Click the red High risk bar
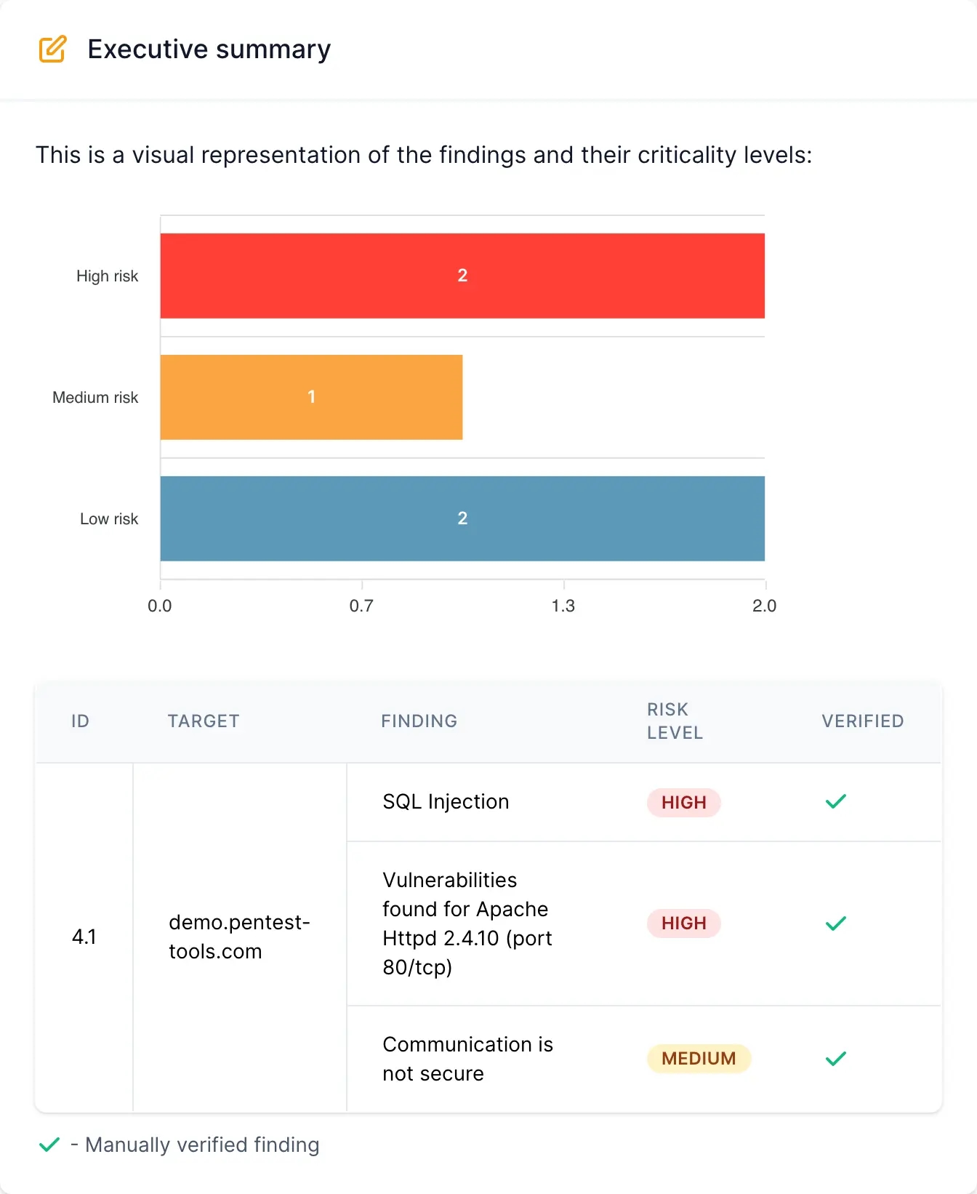The height and width of the screenshot is (1194, 977). [462, 276]
